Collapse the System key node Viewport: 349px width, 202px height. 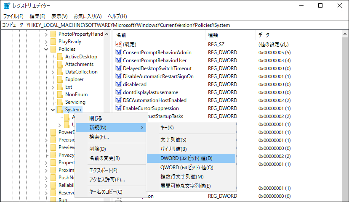[53, 110]
